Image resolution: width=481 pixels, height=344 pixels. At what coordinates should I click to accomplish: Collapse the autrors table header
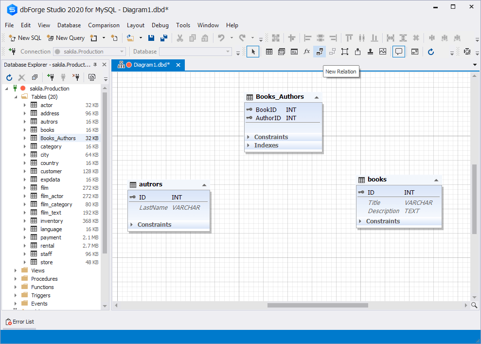pyautogui.click(x=204, y=184)
